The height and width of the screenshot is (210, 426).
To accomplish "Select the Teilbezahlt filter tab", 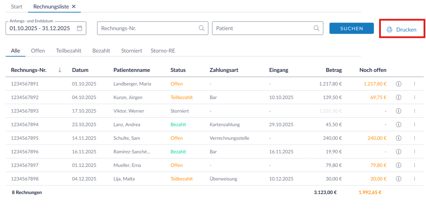I will pyautogui.click(x=69, y=51).
